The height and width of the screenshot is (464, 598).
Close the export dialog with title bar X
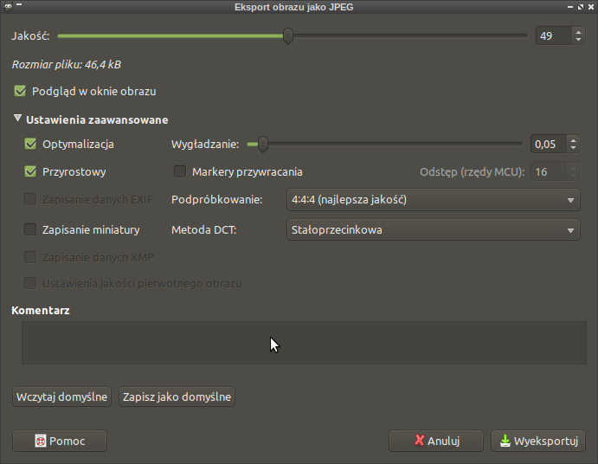tap(591, 7)
